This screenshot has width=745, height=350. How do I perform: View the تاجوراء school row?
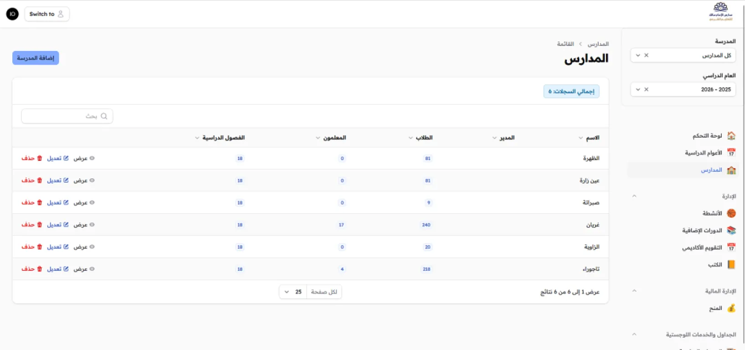pos(84,269)
